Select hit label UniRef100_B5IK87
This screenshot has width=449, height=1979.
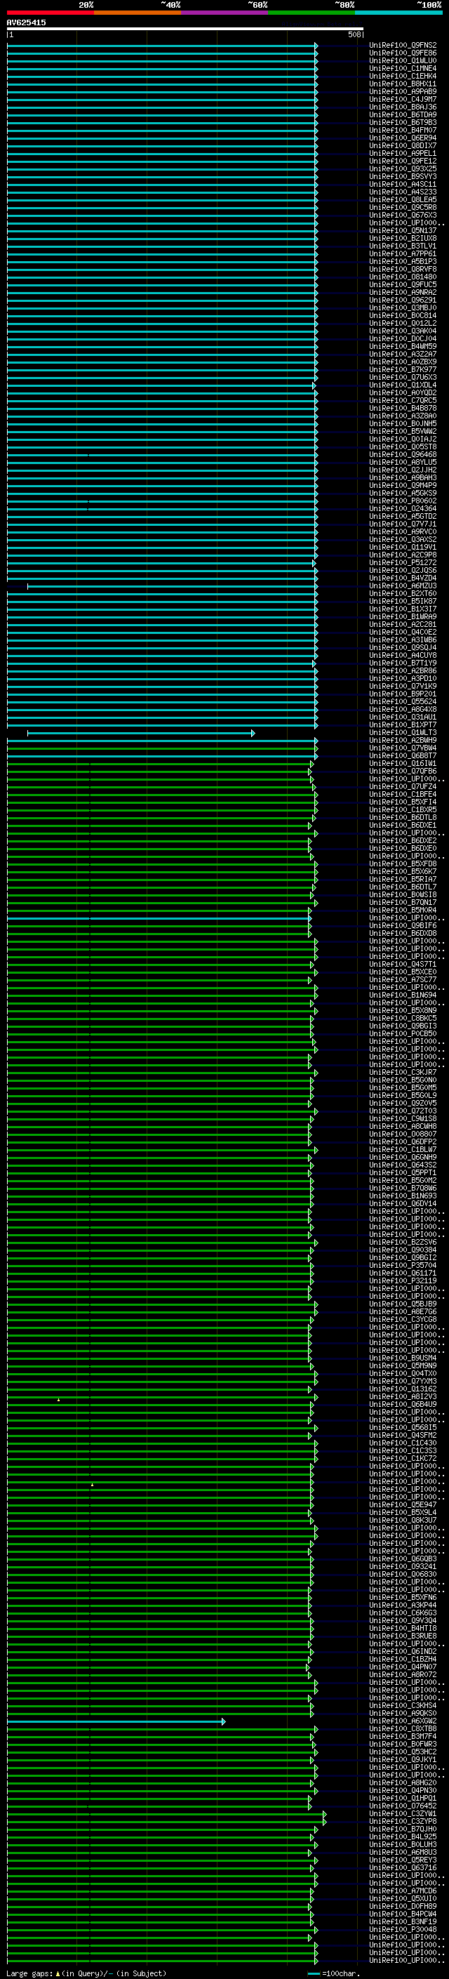pyautogui.click(x=403, y=601)
